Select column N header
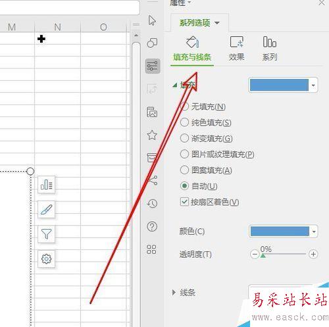329x327 pixels. pos(58,27)
